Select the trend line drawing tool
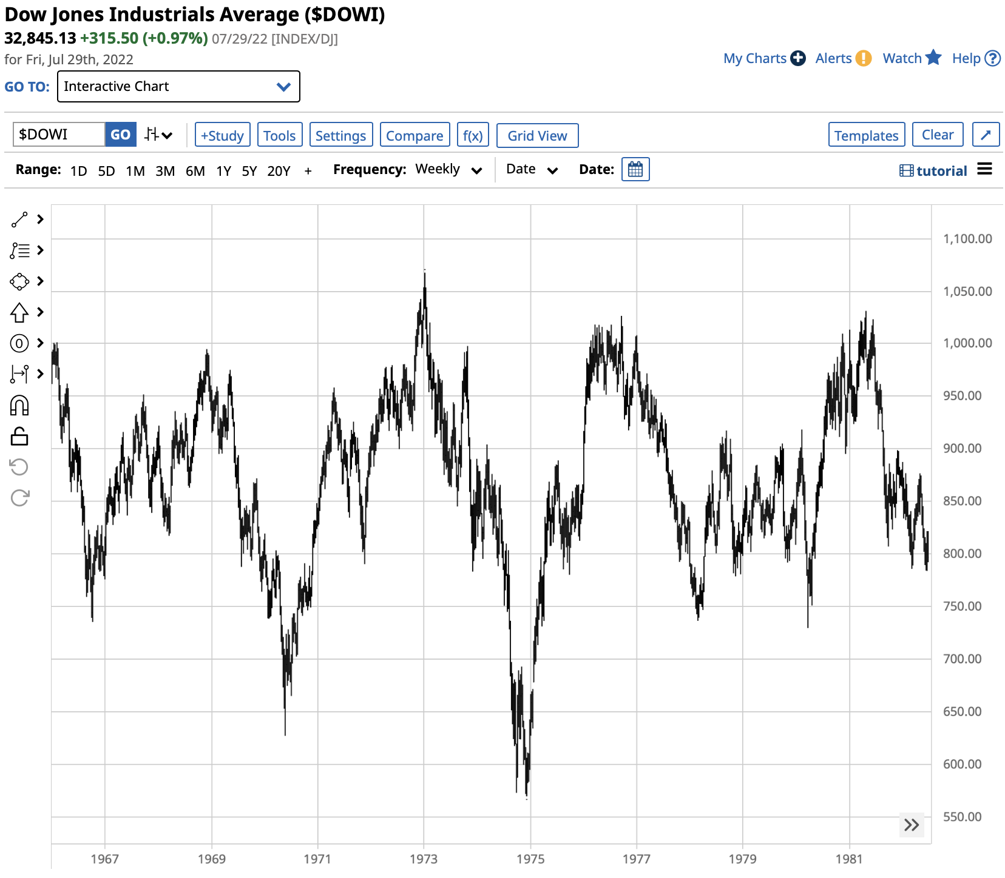The height and width of the screenshot is (878, 1005). [19, 219]
